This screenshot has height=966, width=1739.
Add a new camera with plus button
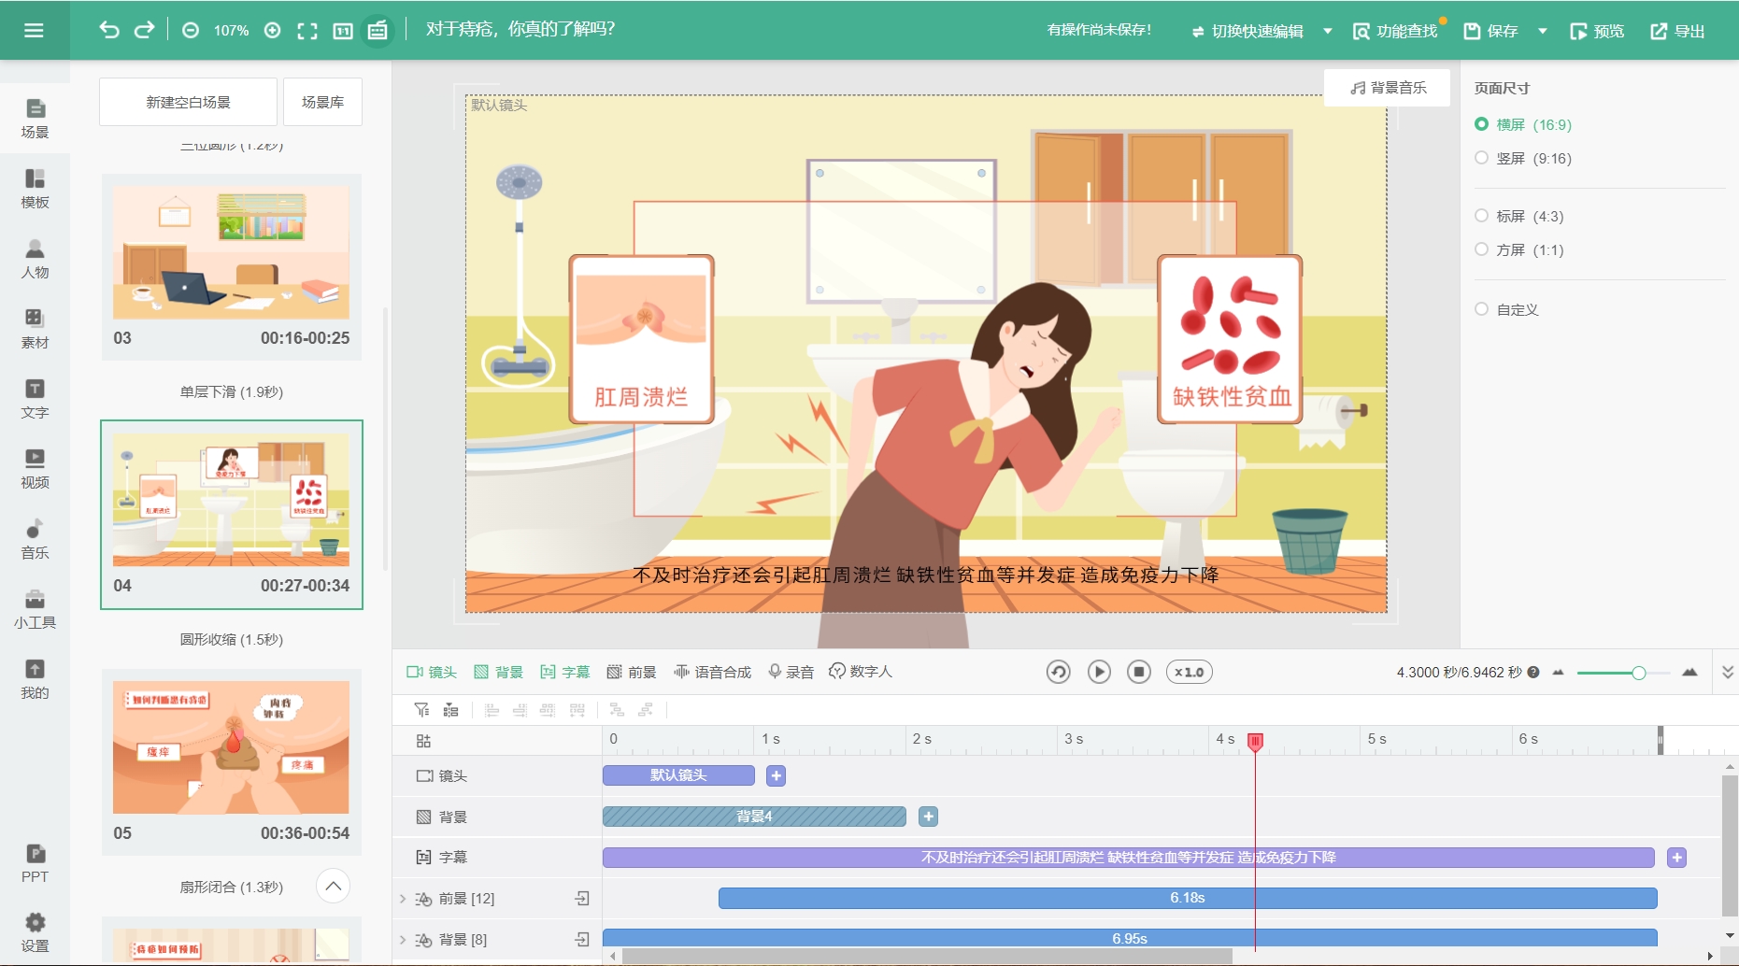776,775
